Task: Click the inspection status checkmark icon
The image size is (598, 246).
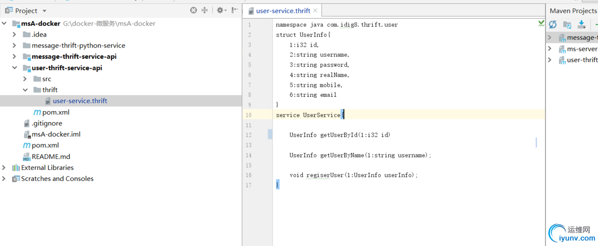Action: 541,24
